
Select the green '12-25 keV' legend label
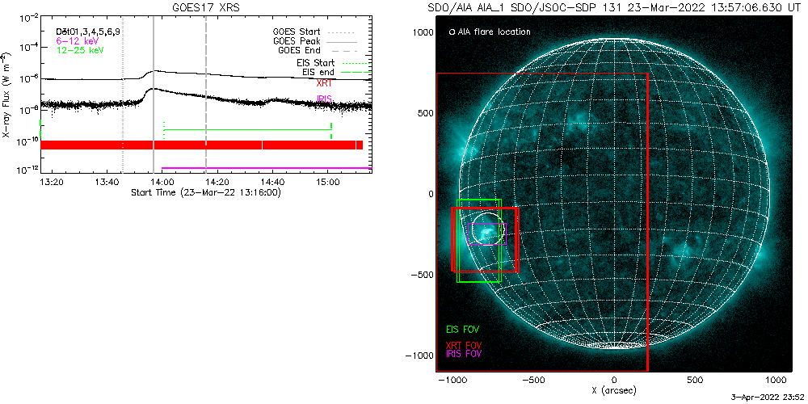[80, 49]
